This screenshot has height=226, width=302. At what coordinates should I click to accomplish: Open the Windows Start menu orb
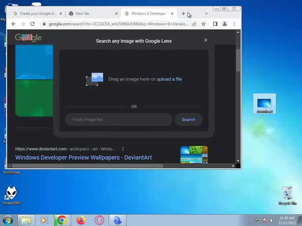click(8, 220)
